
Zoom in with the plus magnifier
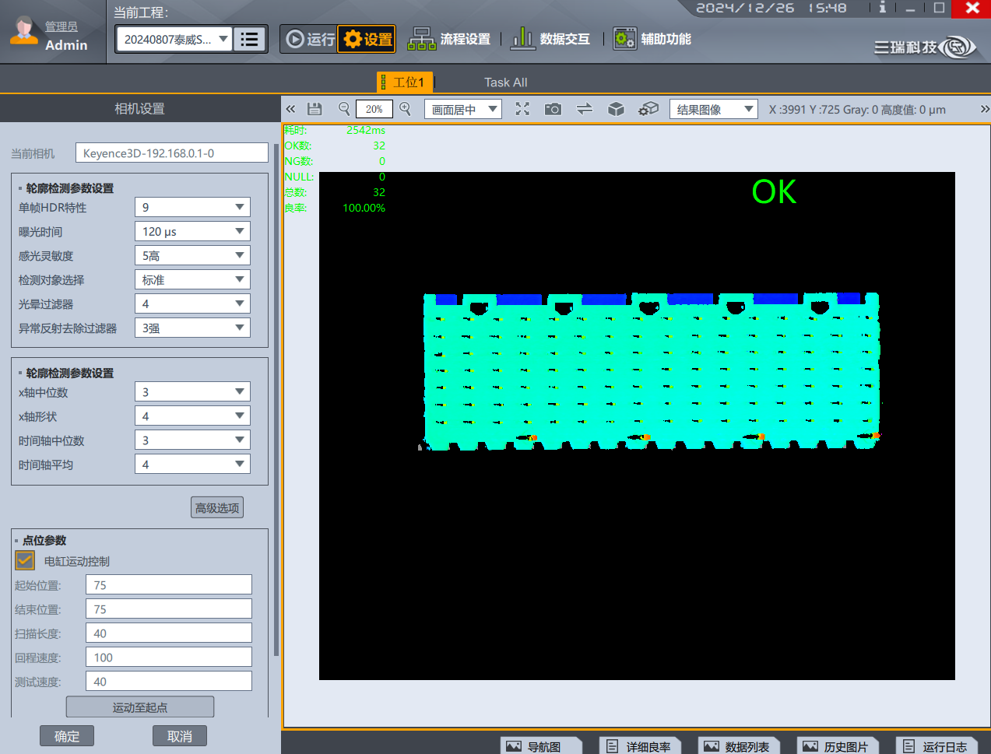coord(405,110)
